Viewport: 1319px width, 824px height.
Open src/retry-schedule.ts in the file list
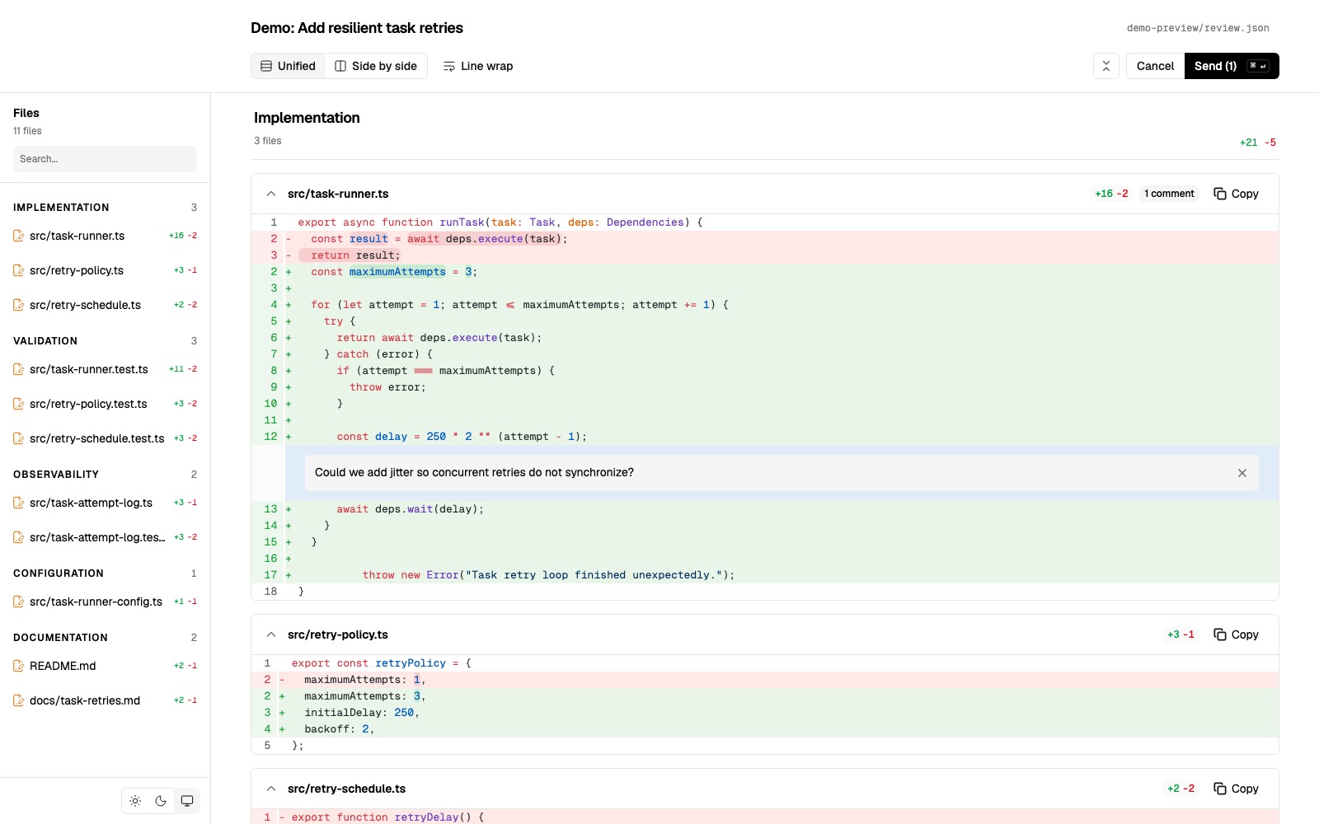(105, 305)
